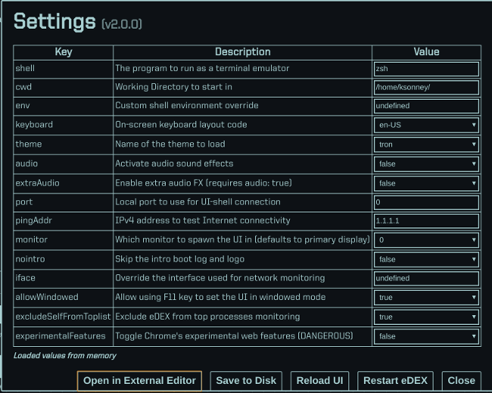
Task: Open the monitor number dropdown
Action: point(426,240)
